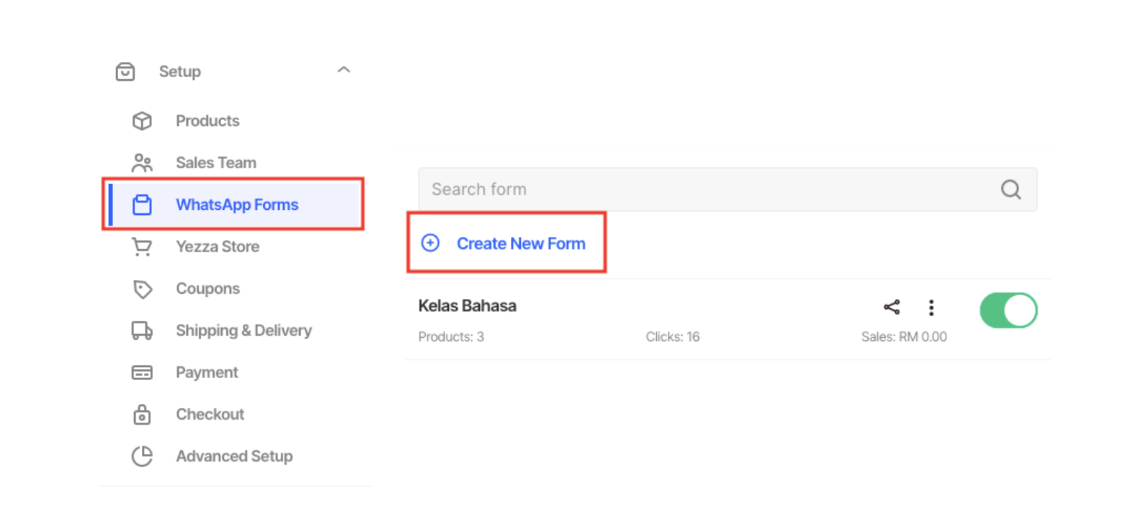Viewport: 1134px width, 518px height.
Task: Click the Shipping & Delivery truck icon
Action: click(x=142, y=331)
